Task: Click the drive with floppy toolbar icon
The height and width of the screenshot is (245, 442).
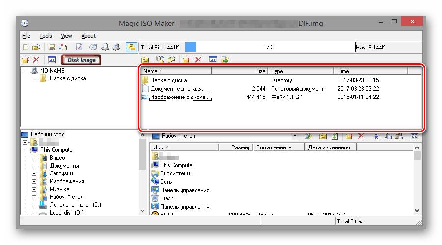Action: [x=116, y=47]
